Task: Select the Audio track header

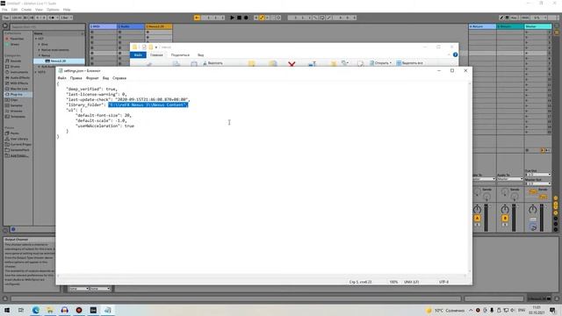Action: (131, 26)
